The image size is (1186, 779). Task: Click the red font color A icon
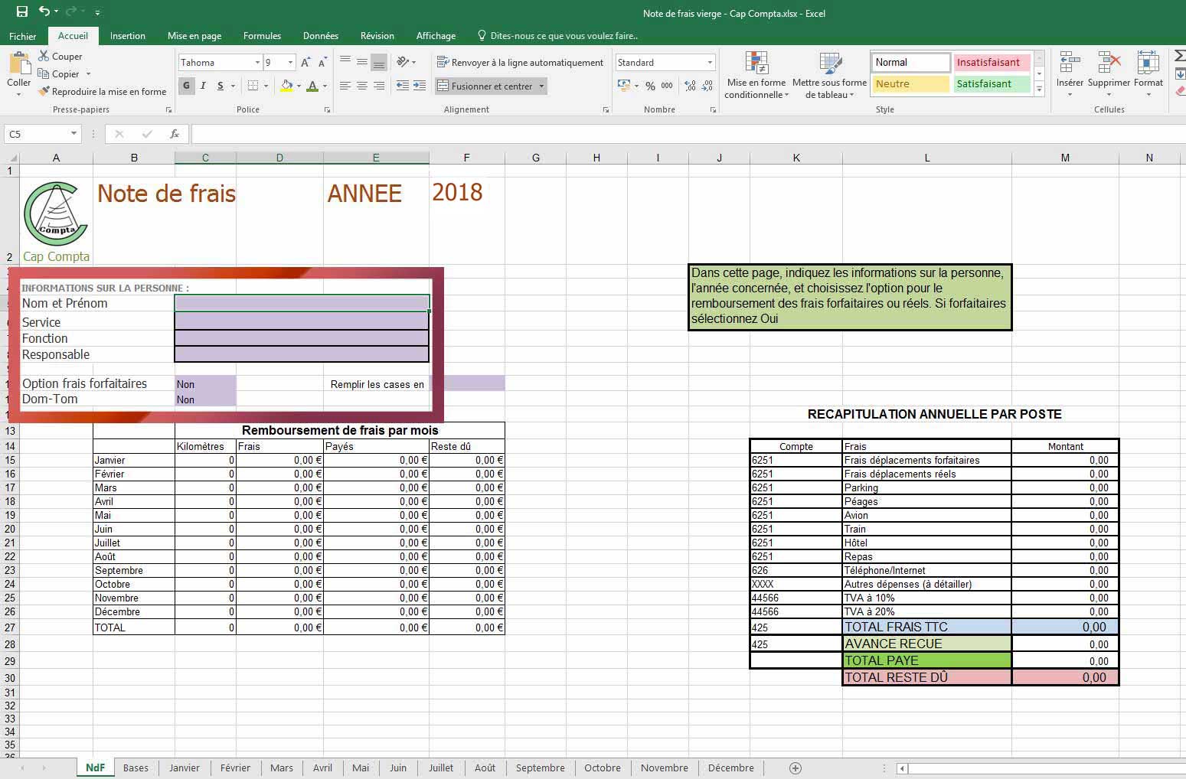(x=312, y=86)
